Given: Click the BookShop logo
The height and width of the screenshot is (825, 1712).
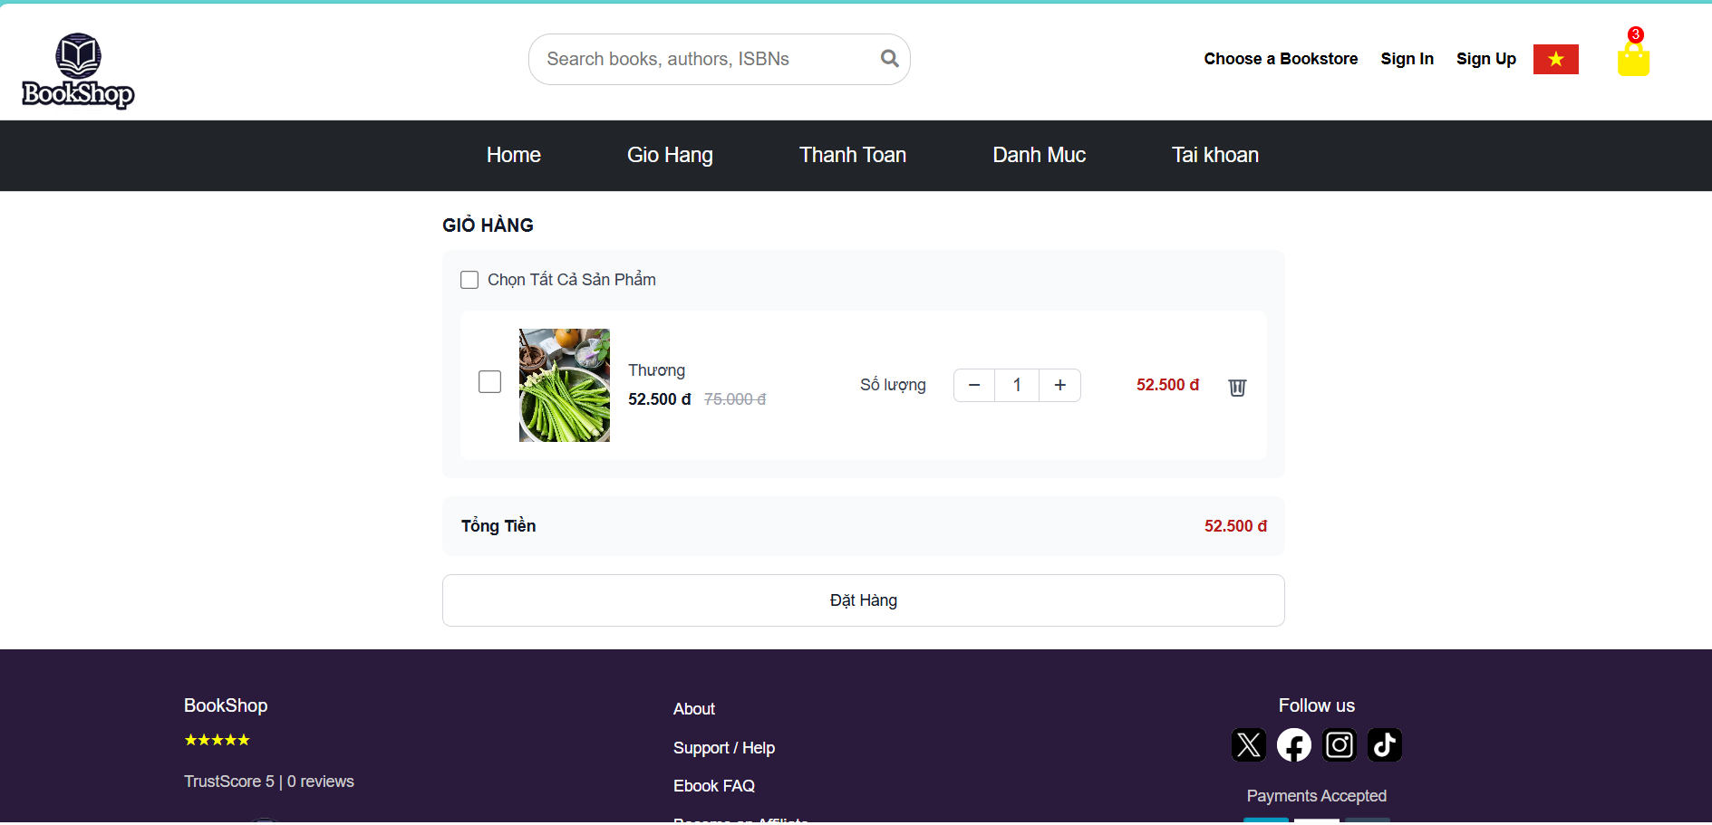Looking at the screenshot, I should (78, 71).
